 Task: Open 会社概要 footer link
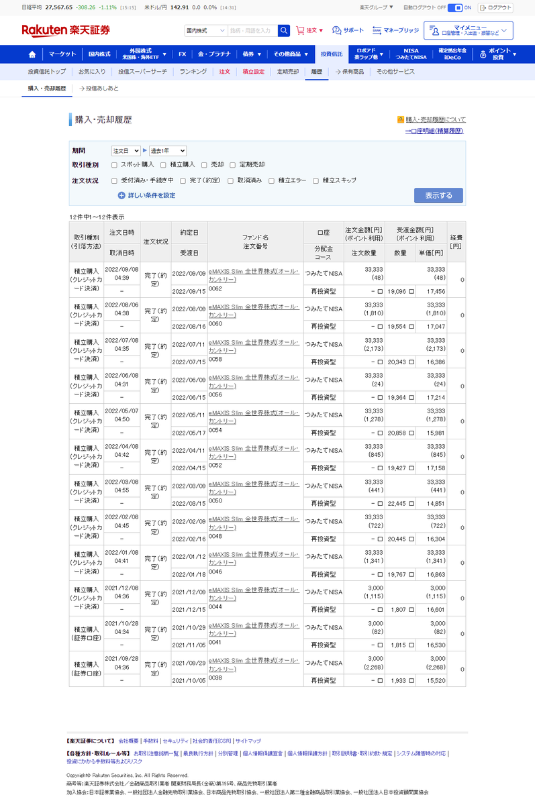point(129,741)
